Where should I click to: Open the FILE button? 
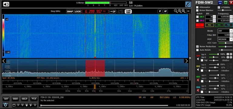click(34, 99)
